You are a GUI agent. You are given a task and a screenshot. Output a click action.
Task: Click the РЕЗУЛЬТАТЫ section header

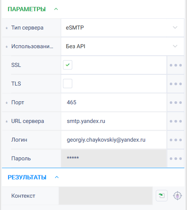tap(27, 177)
